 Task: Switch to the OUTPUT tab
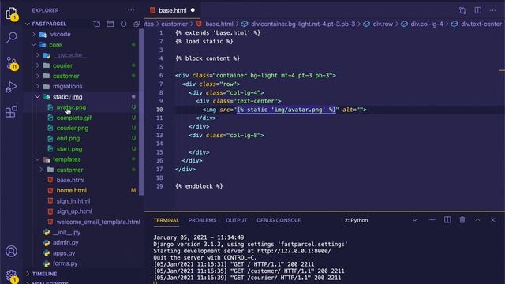237,220
